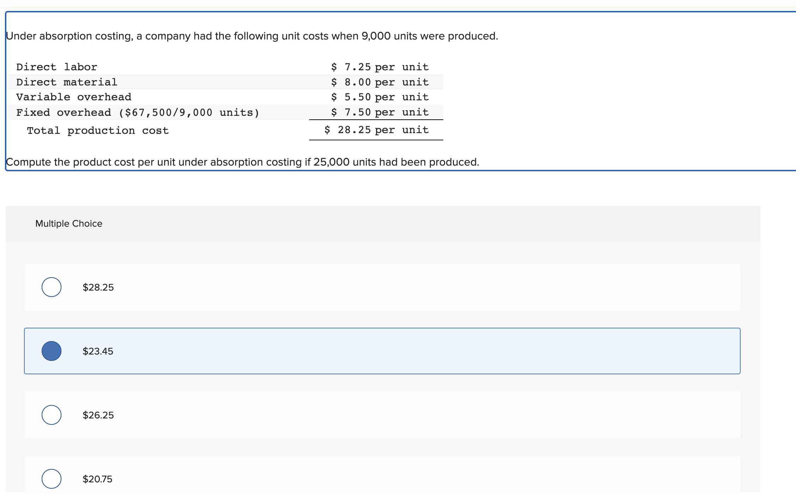796x494 pixels.
Task: Click the $28.25 answer text
Action: (x=98, y=287)
